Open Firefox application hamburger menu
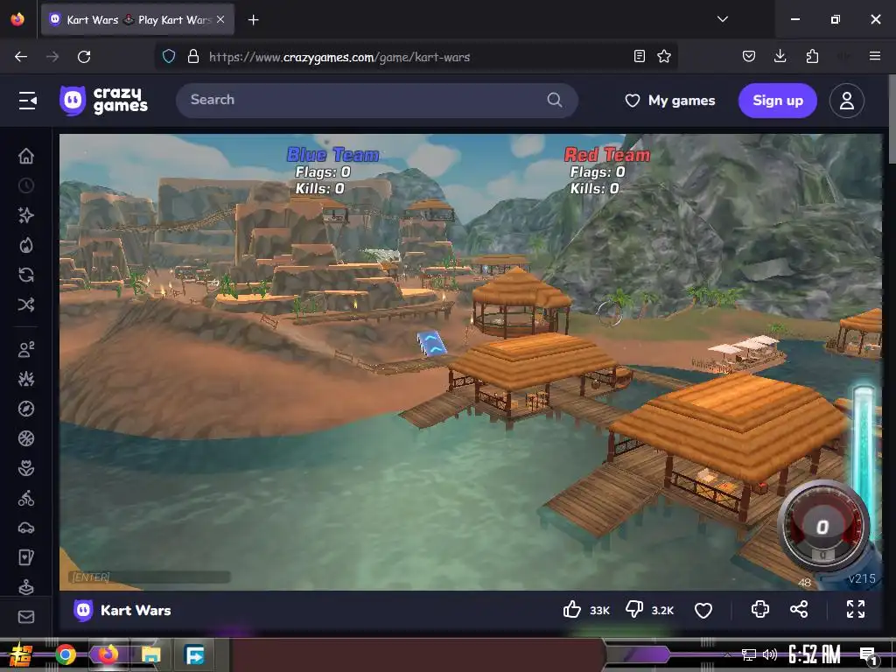The height and width of the screenshot is (672, 896). click(x=874, y=56)
